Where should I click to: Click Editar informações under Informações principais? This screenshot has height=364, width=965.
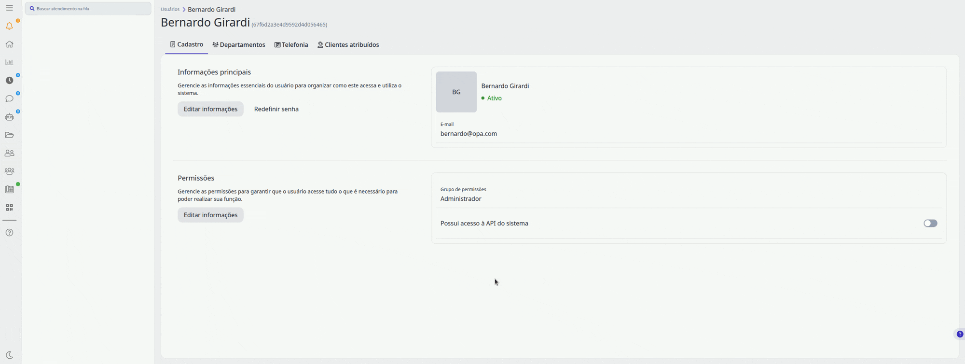click(210, 109)
